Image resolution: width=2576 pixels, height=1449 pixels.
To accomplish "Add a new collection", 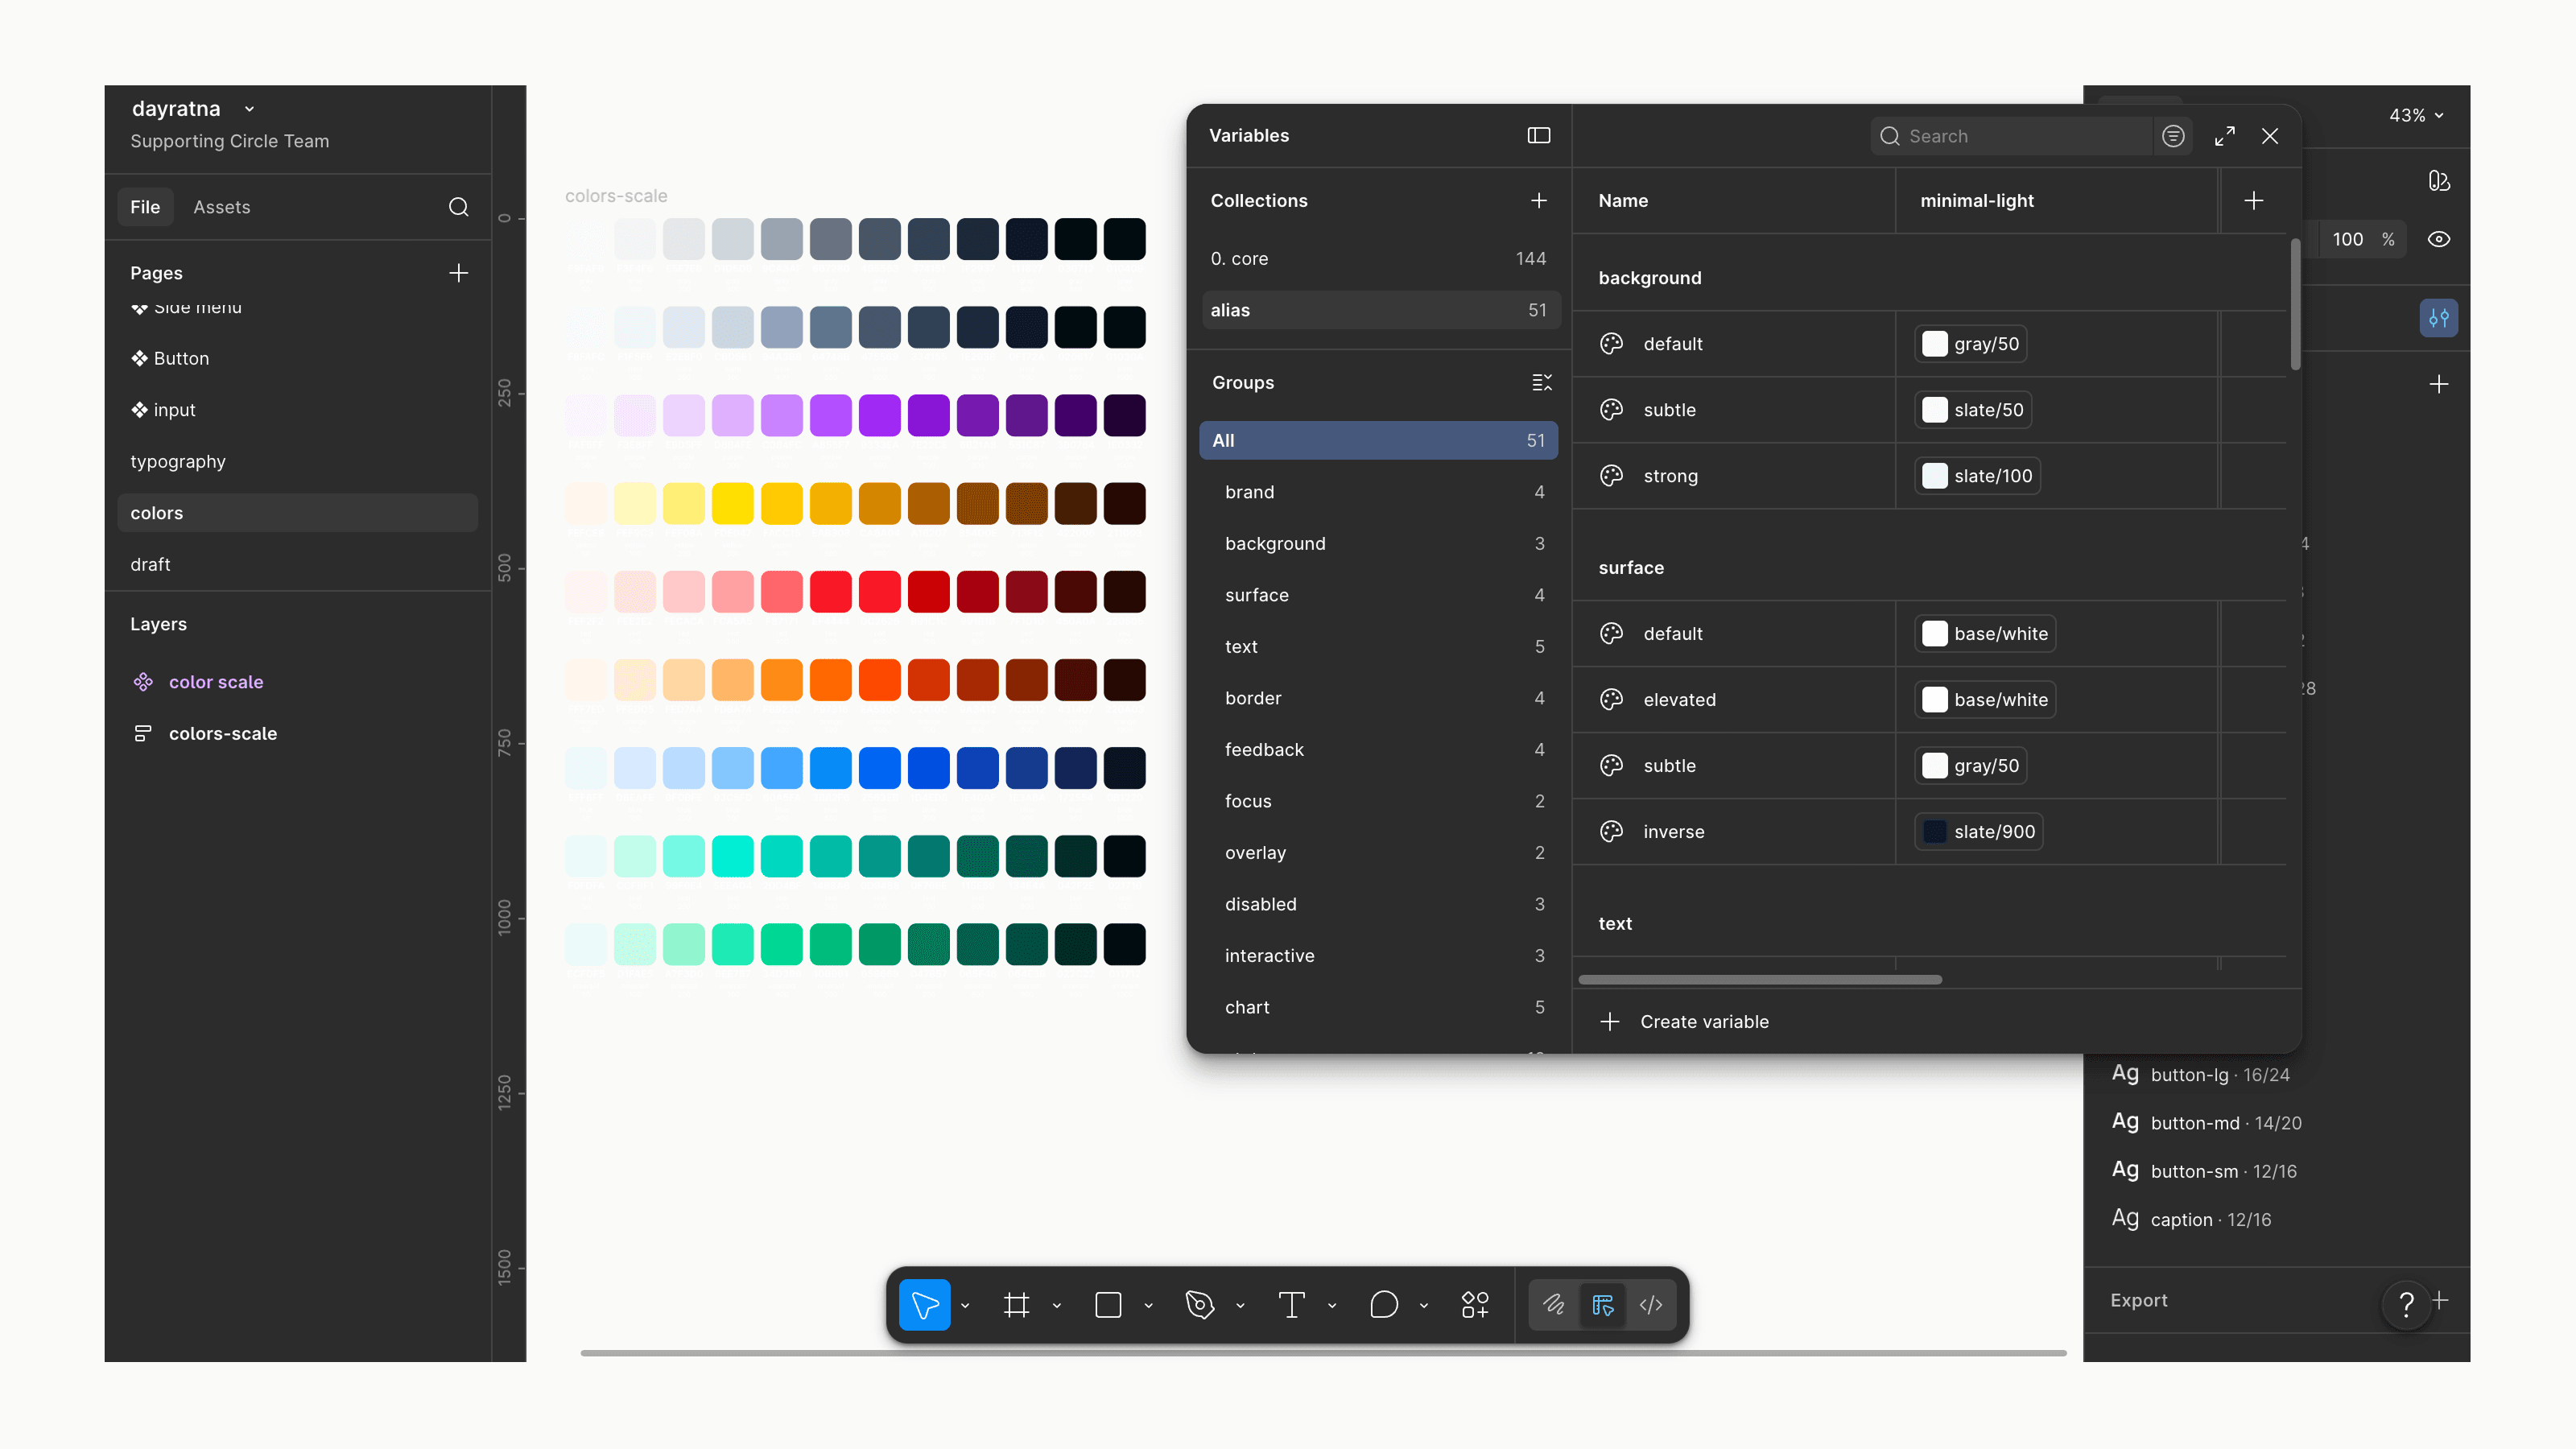I will pos(1538,201).
